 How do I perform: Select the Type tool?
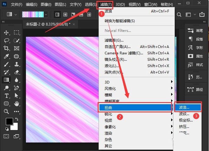pyautogui.click(x=6, y=96)
